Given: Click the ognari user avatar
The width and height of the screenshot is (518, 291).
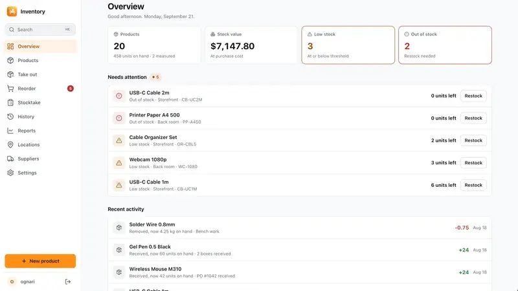Looking at the screenshot, I should [12, 282].
